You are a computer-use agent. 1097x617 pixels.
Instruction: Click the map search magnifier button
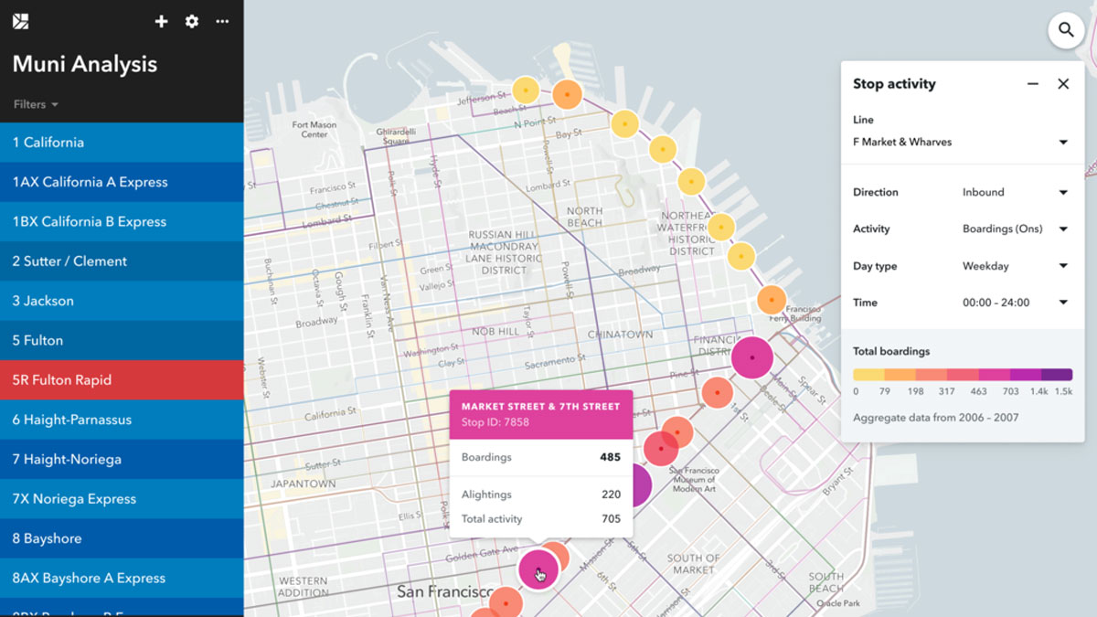point(1066,30)
